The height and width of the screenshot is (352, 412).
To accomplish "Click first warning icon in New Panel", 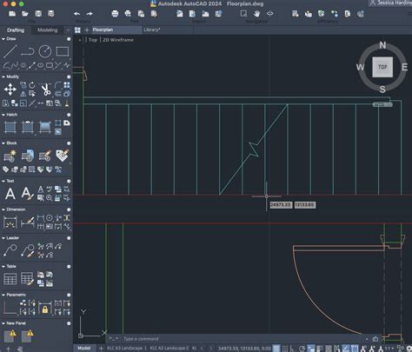I will [10, 336].
